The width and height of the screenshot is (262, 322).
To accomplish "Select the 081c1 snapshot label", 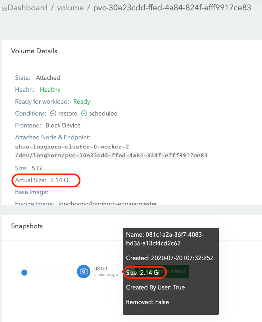I will (101, 269).
